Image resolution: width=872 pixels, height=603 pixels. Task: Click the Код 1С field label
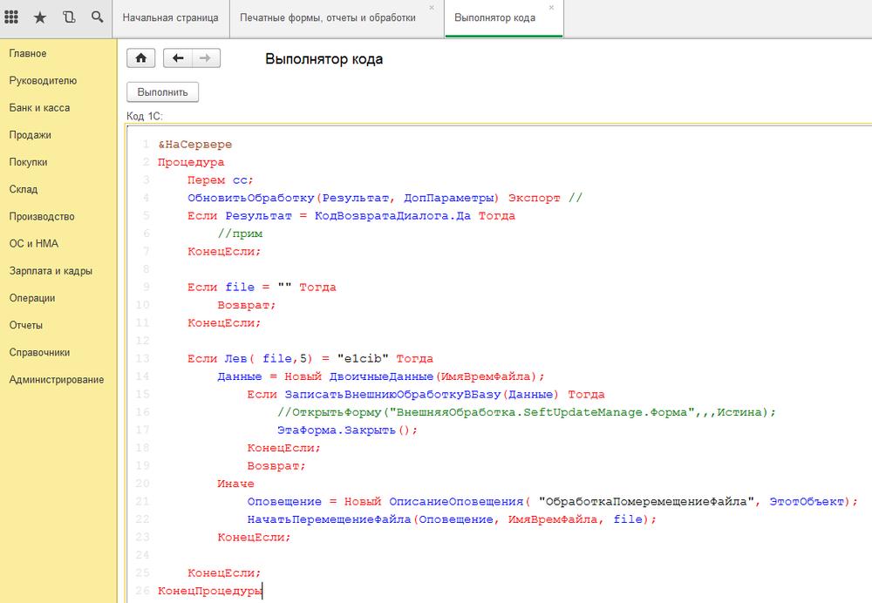[x=145, y=116]
